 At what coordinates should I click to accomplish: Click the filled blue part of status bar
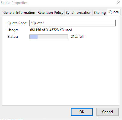click(x=34, y=37)
